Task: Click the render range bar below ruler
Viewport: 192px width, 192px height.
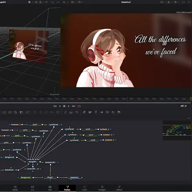Action: click(95, 103)
